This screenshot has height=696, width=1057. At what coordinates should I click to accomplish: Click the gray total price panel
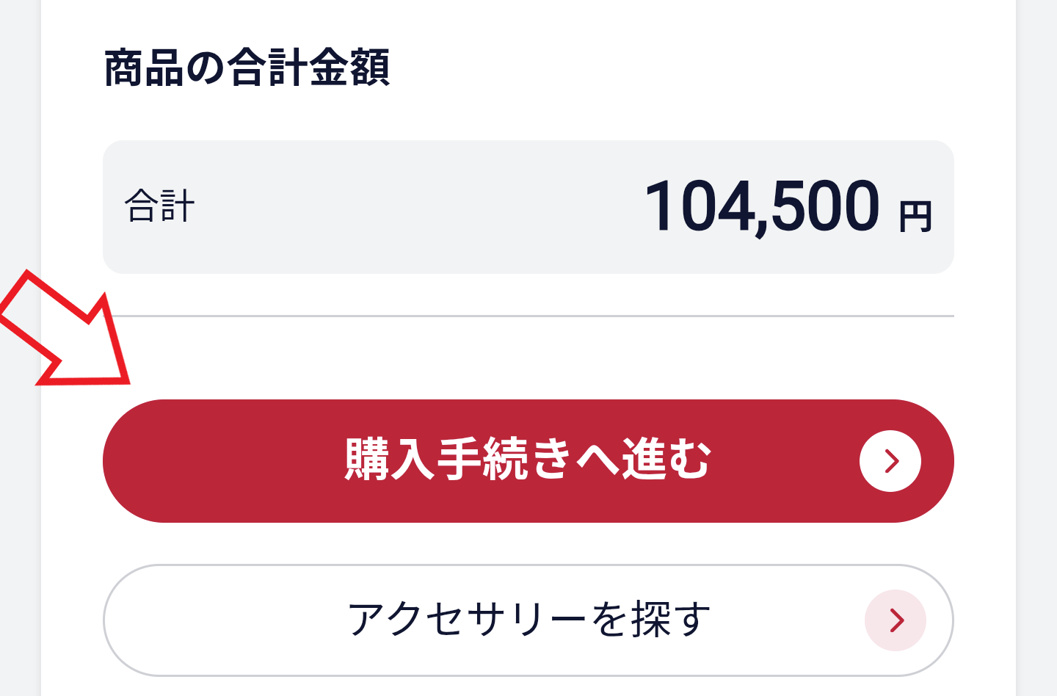pyautogui.click(x=527, y=207)
